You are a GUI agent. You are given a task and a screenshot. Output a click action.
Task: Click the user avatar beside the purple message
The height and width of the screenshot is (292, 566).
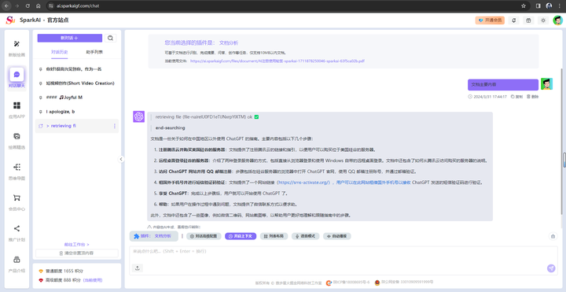click(x=546, y=84)
